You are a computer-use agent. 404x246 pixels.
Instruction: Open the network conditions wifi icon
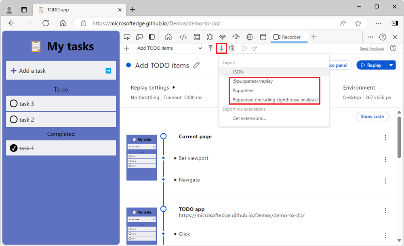[x=223, y=37]
